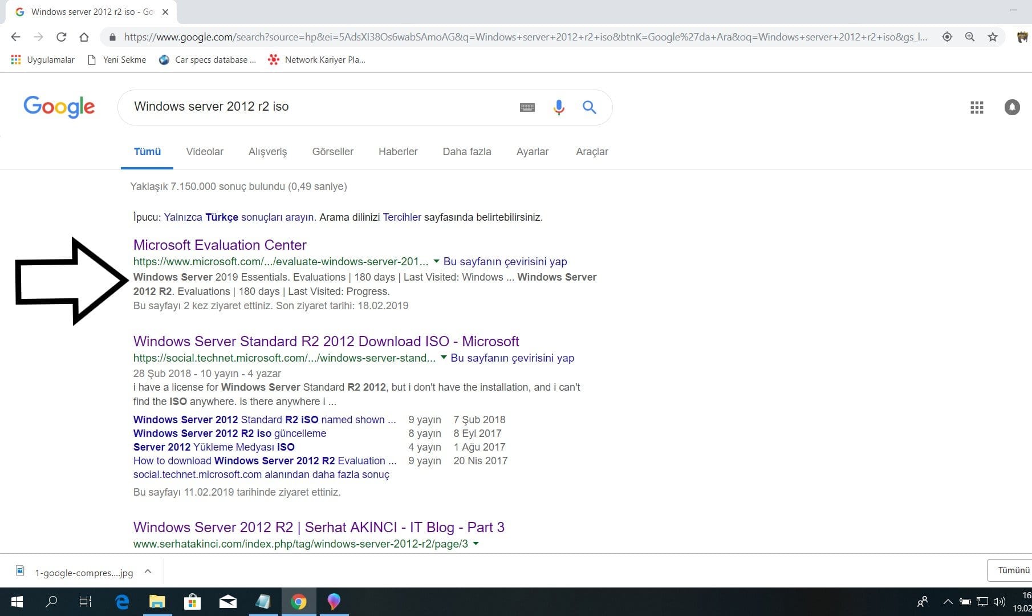Open Google notifications bell
The image size is (1032, 616).
point(1012,107)
